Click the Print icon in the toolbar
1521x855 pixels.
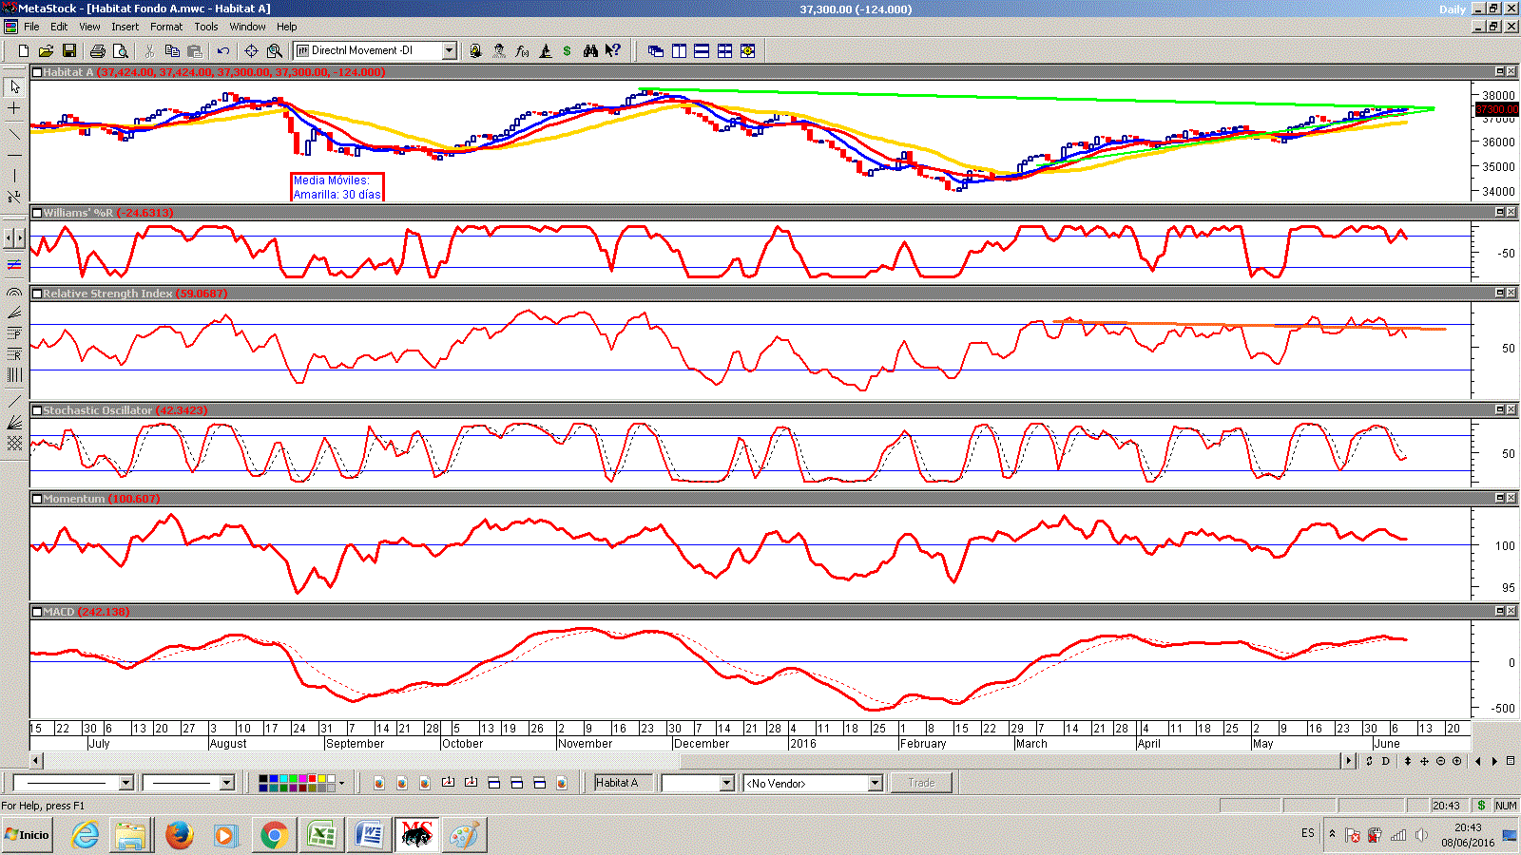[97, 51]
